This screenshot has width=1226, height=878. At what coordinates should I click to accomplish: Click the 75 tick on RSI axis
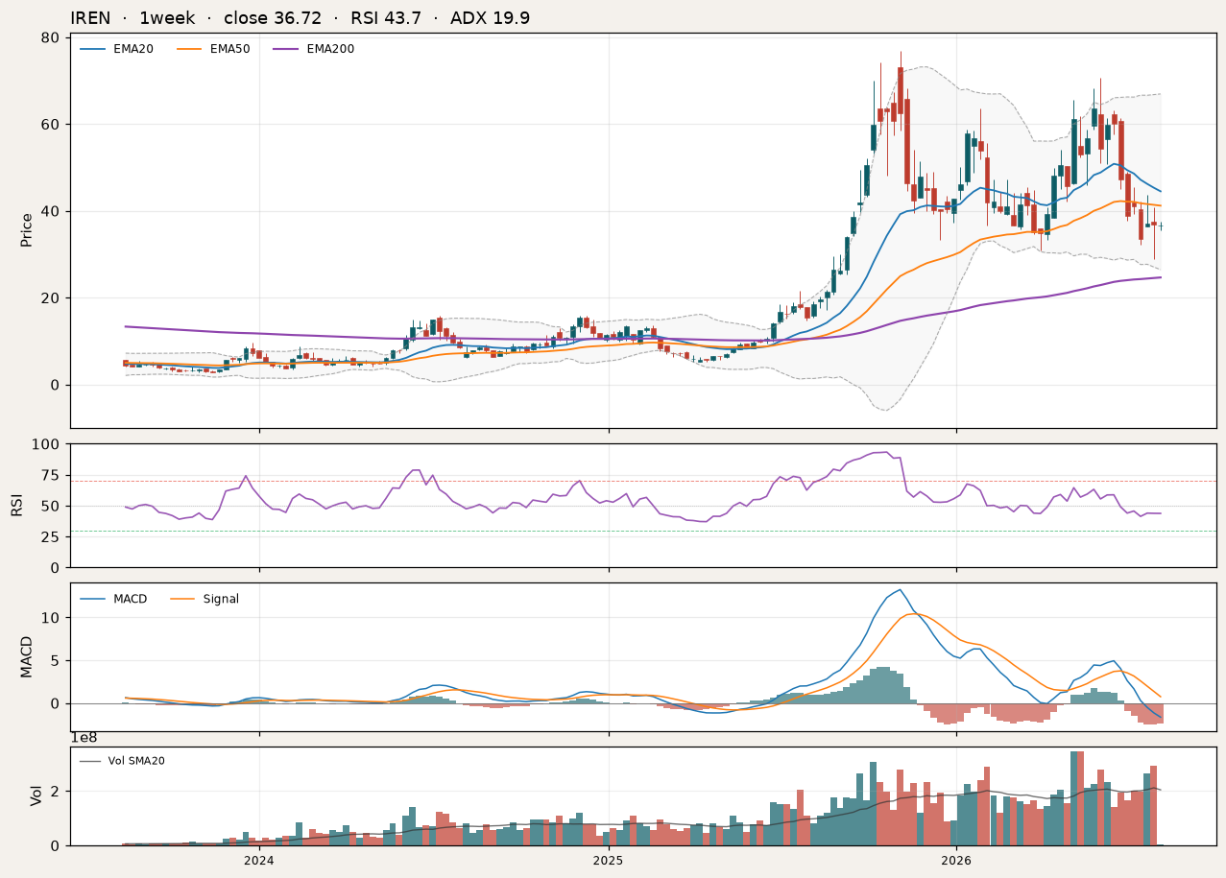coord(51,475)
